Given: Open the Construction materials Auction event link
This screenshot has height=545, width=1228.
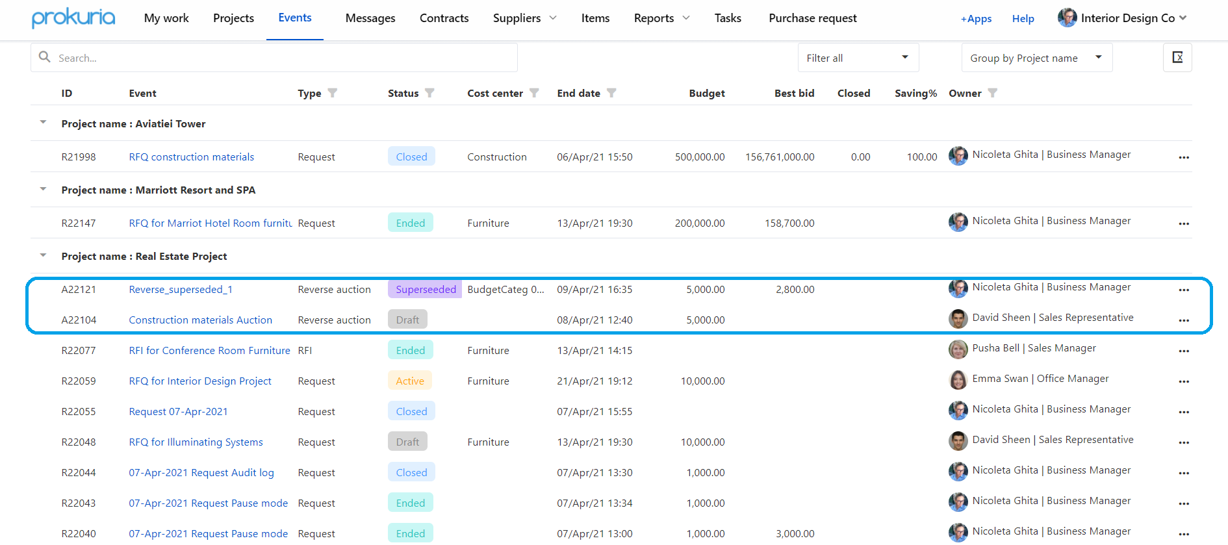Looking at the screenshot, I should (200, 320).
